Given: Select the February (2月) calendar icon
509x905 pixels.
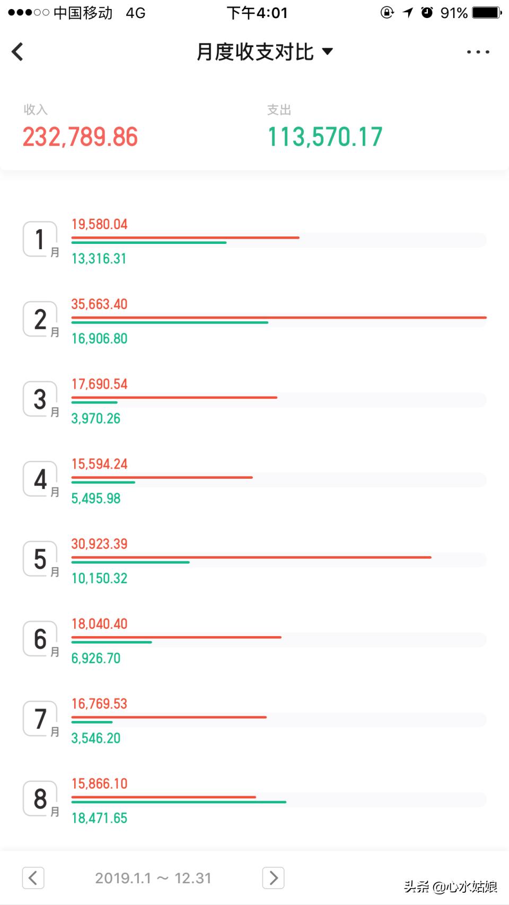Looking at the screenshot, I should [40, 320].
